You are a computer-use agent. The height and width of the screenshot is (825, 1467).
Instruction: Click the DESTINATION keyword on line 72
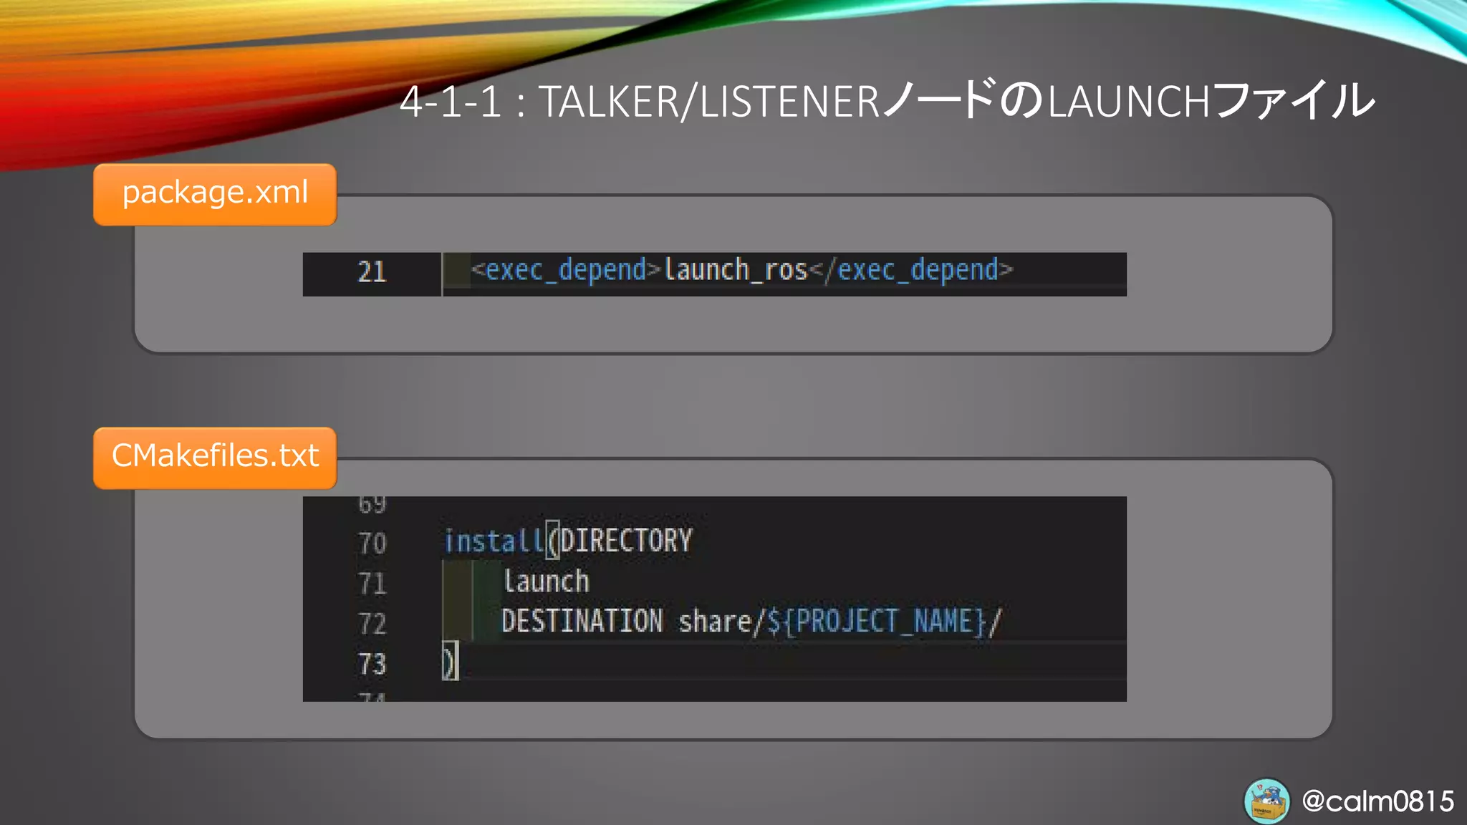[582, 621]
